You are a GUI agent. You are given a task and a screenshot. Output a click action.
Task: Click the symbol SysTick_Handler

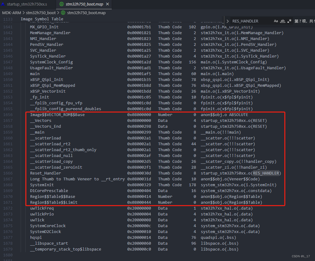click(x=48, y=56)
